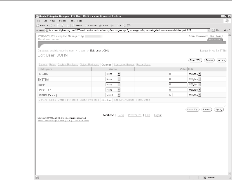Click the Go button next to address bar
The height and width of the screenshot is (180, 232).
point(215,30)
